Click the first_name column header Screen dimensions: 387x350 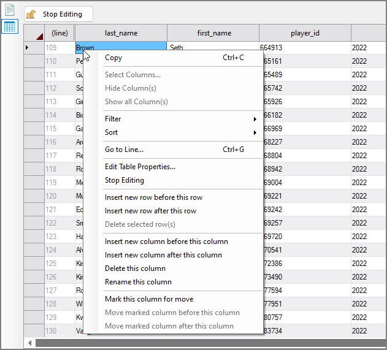[x=213, y=33]
